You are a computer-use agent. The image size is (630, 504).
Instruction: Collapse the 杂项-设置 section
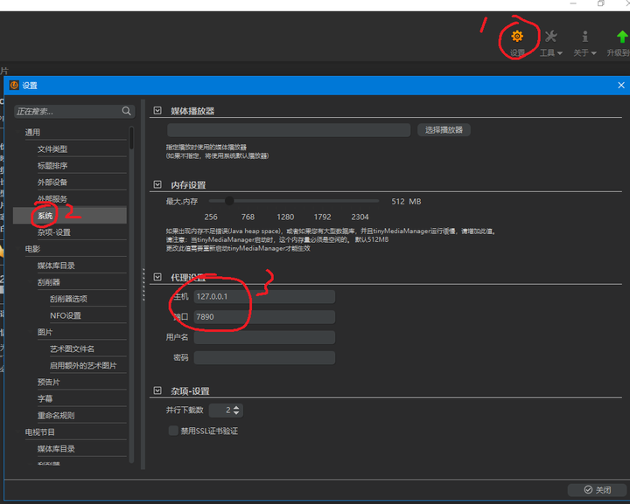click(157, 390)
